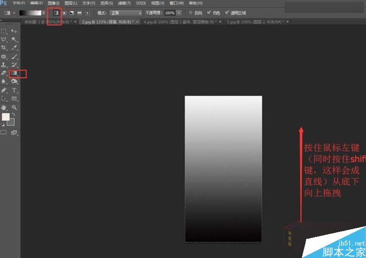Open the 文件(F) menu
Image resolution: width=366 pixels, height=258 pixels.
pos(19,3)
